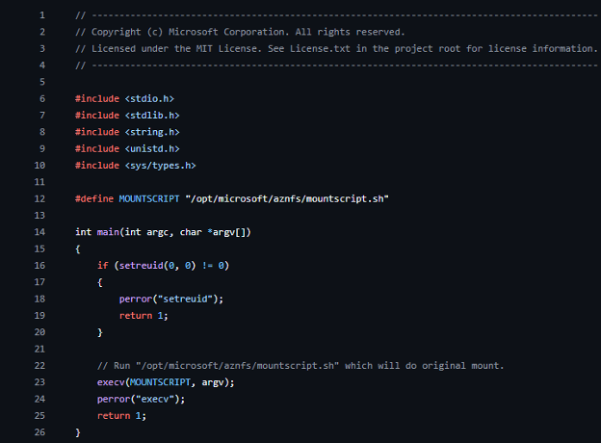The width and height of the screenshot is (601, 443).
Task: Select line number 6 in the gutter
Action: [x=39, y=99]
